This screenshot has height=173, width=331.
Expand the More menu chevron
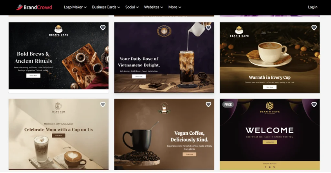tap(180, 7)
